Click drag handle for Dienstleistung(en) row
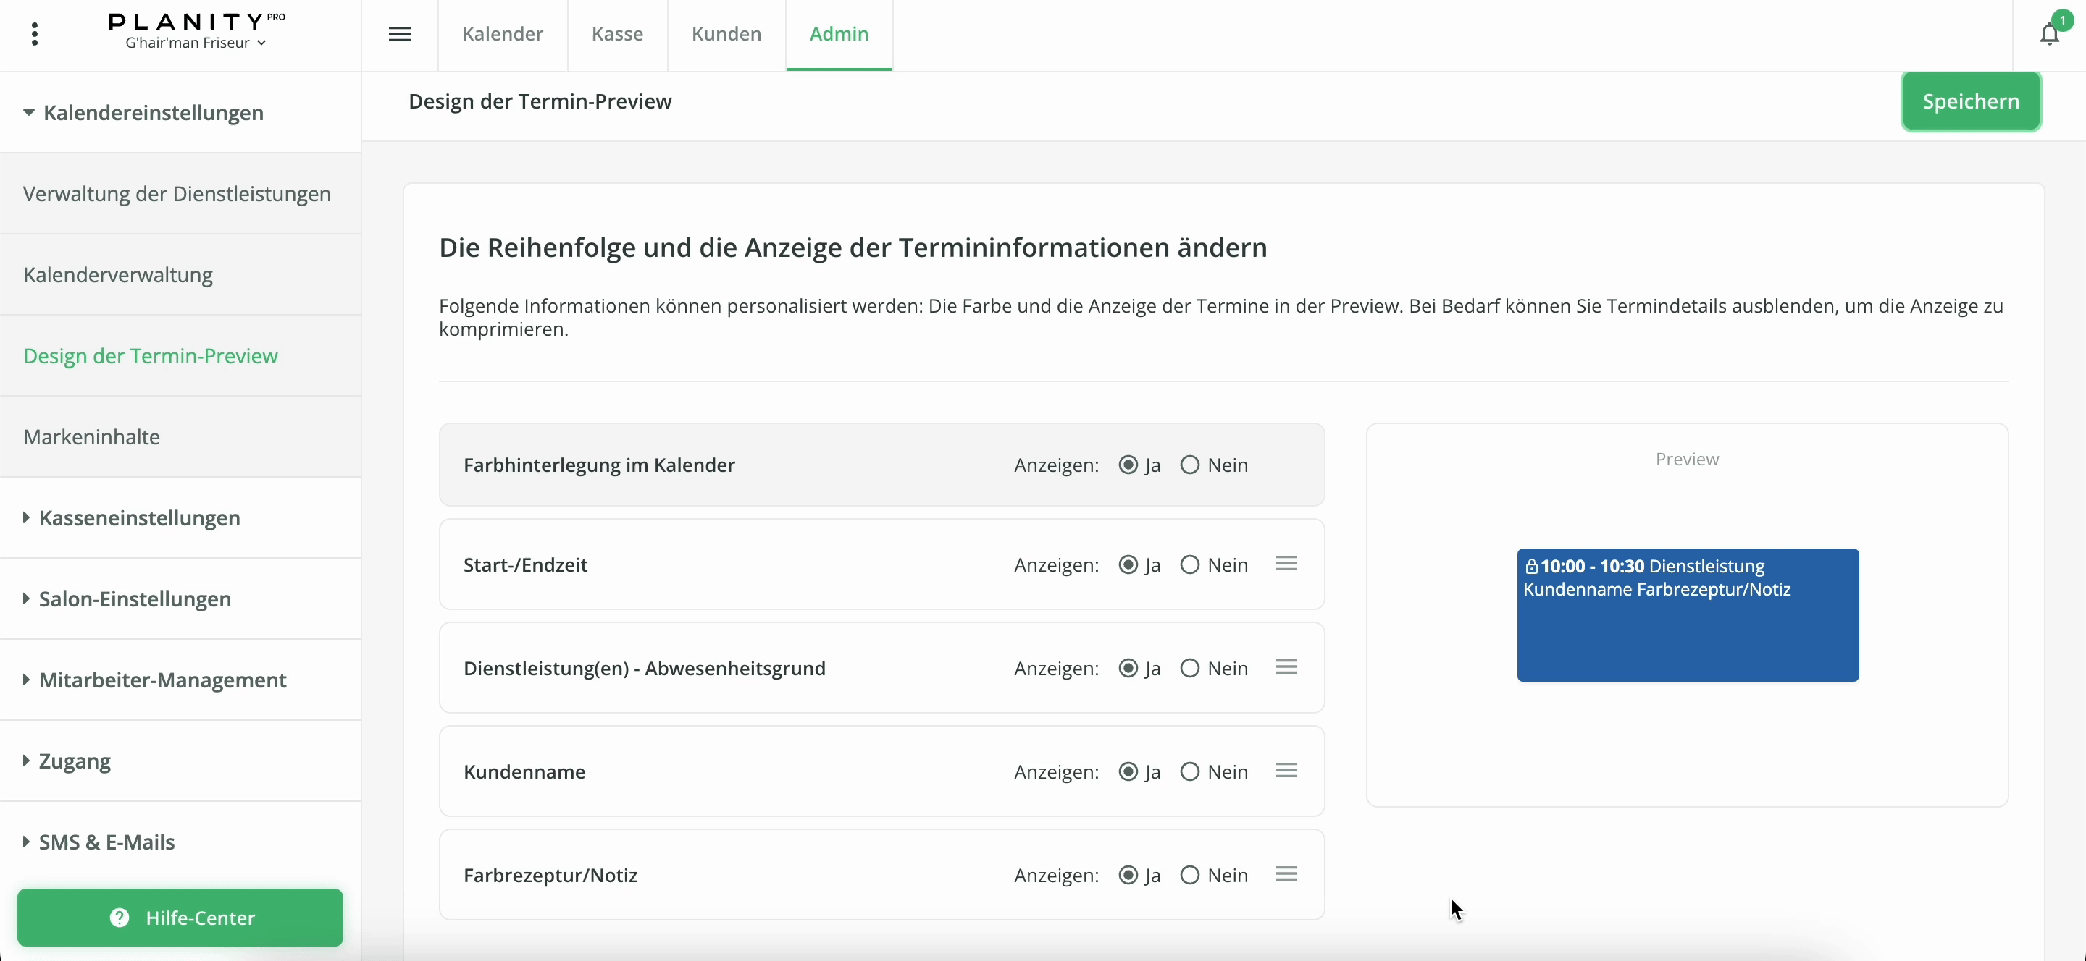Viewport: 2086px width, 961px height. click(x=1286, y=666)
